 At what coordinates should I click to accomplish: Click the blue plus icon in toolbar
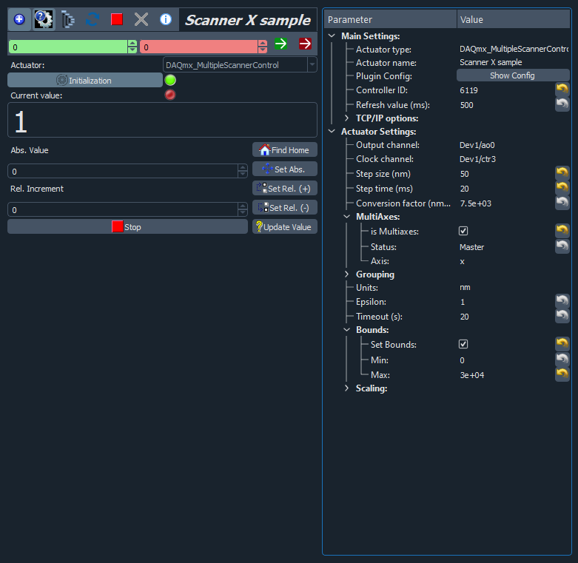click(19, 19)
